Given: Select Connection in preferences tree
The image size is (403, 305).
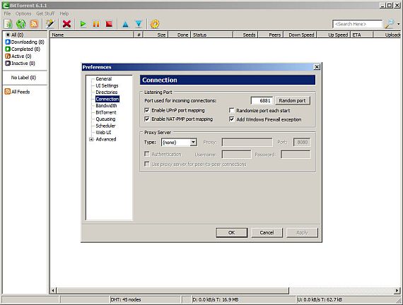Looking at the screenshot, I should (107, 99).
